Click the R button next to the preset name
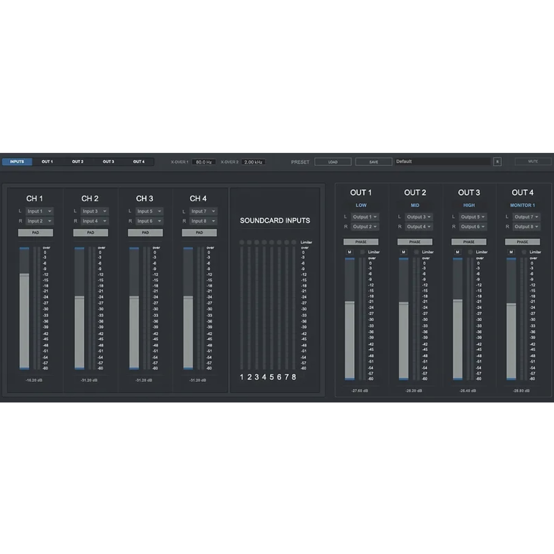This screenshot has height=554, width=554. [498, 162]
